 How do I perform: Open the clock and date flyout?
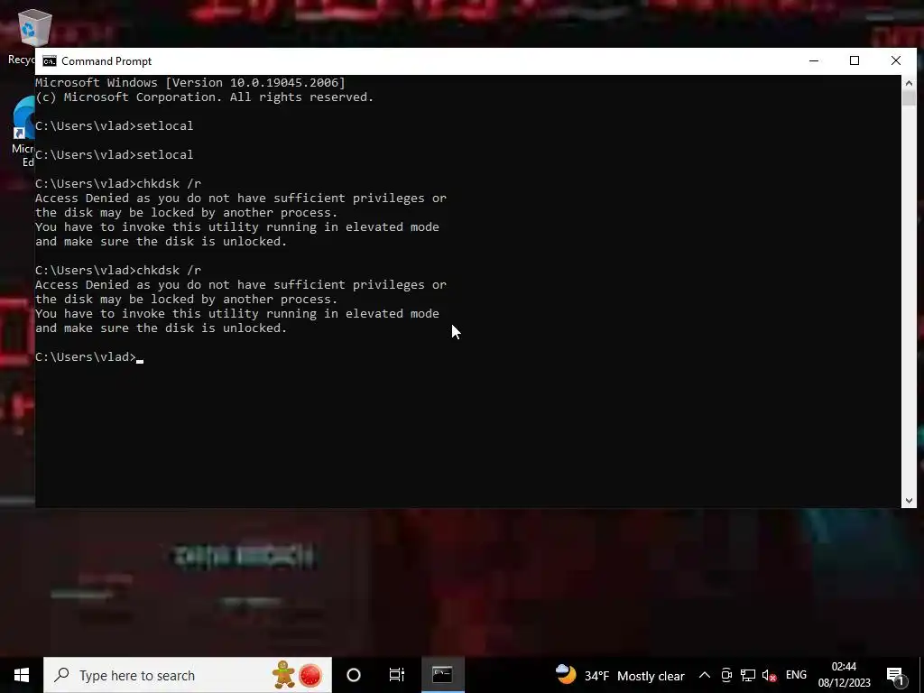pyautogui.click(x=844, y=675)
